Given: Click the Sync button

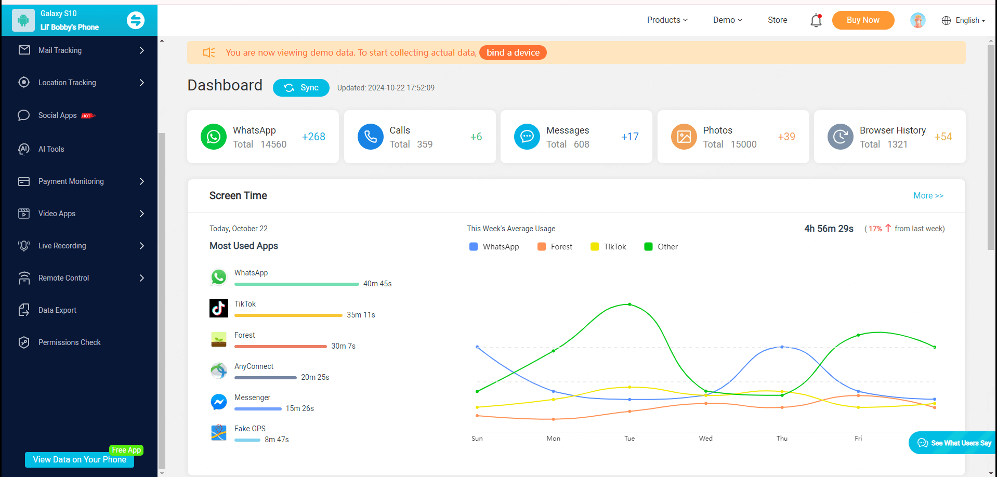Looking at the screenshot, I should (x=301, y=88).
